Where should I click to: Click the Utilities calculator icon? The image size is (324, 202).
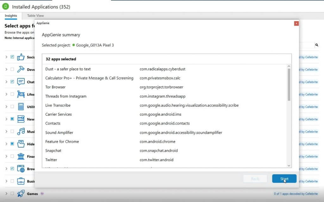click(x=21, y=107)
